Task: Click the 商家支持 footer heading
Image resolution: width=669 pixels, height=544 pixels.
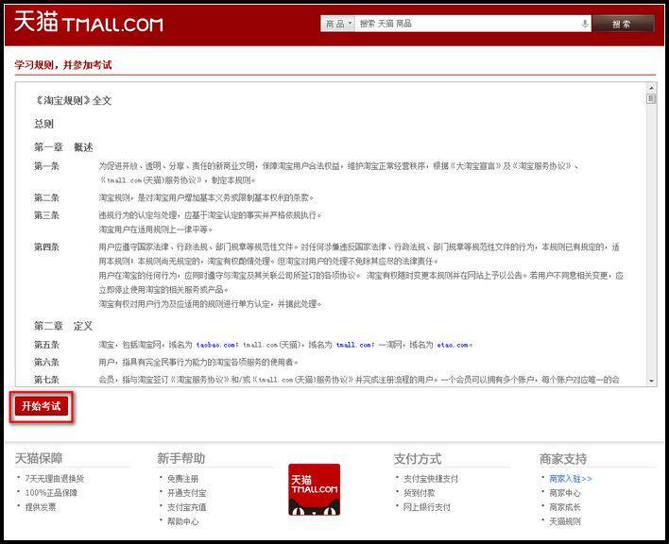Action: point(563,459)
